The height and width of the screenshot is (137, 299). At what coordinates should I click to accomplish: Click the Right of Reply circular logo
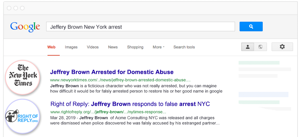pyautogui.click(x=22, y=116)
